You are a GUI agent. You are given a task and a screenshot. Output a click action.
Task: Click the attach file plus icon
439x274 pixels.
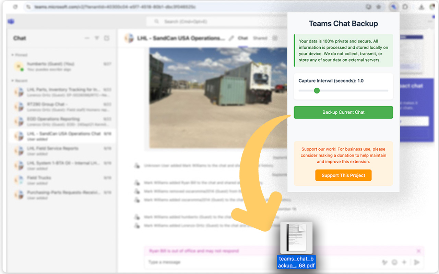(x=404, y=262)
